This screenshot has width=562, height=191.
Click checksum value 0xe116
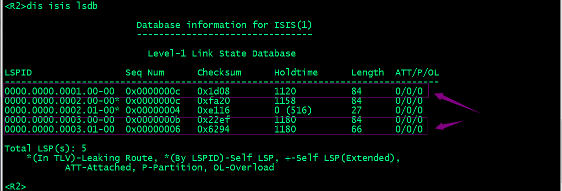(214, 110)
